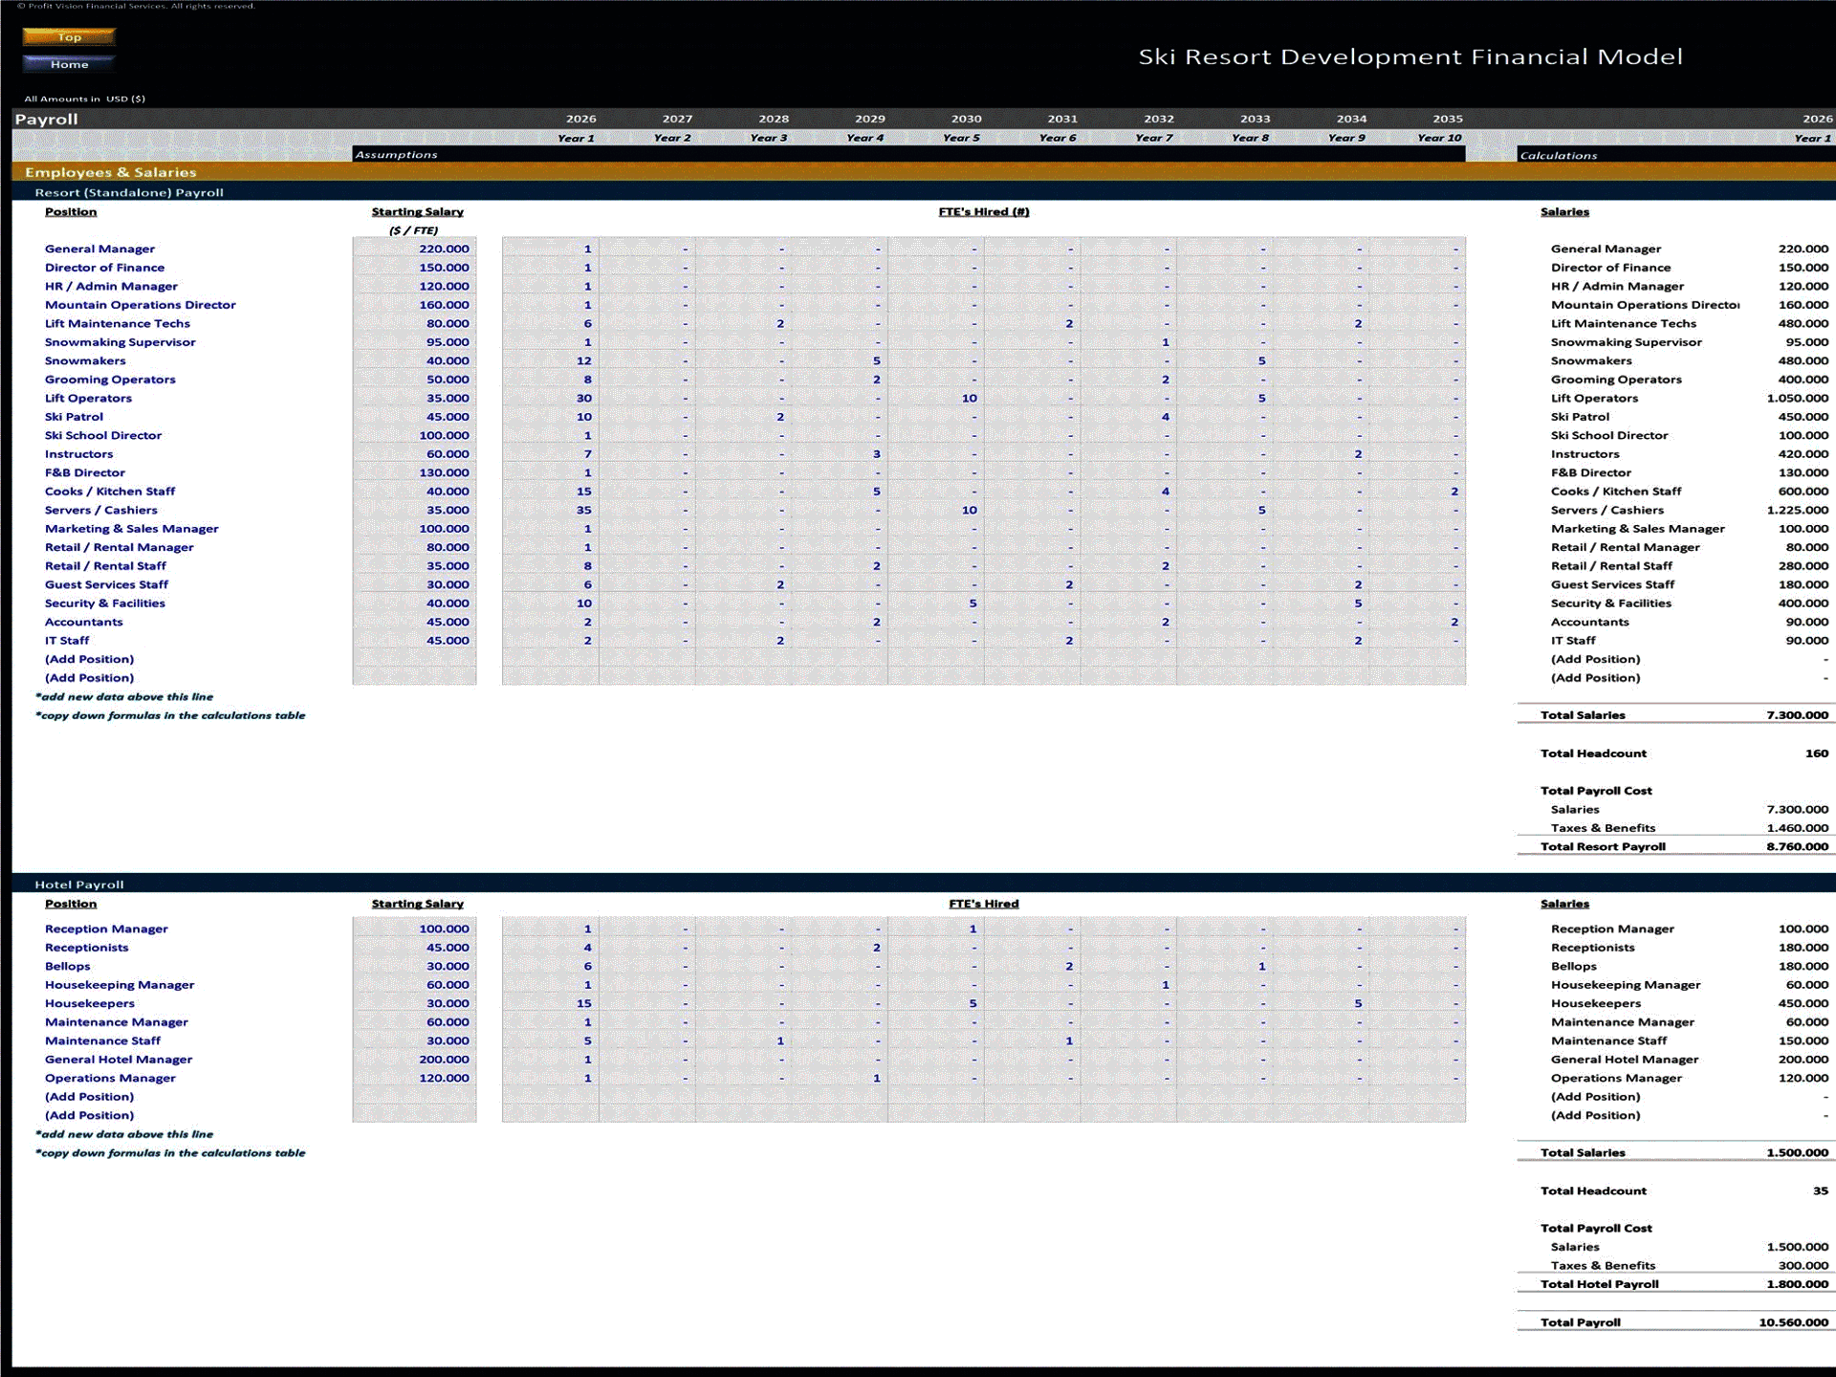Viewport: 1836px width, 1377px height.
Task: Click the Payroll sheet title
Action: pos(46,120)
